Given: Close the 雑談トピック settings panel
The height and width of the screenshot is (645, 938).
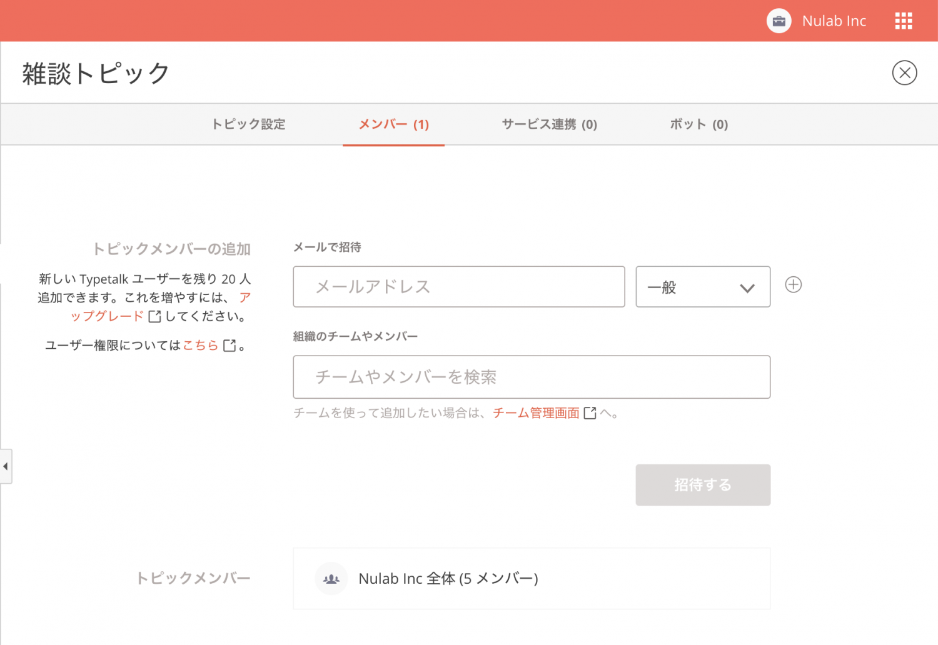Looking at the screenshot, I should click(904, 72).
